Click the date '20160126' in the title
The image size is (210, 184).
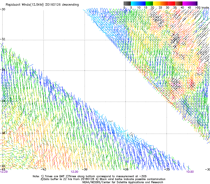point(53,5)
